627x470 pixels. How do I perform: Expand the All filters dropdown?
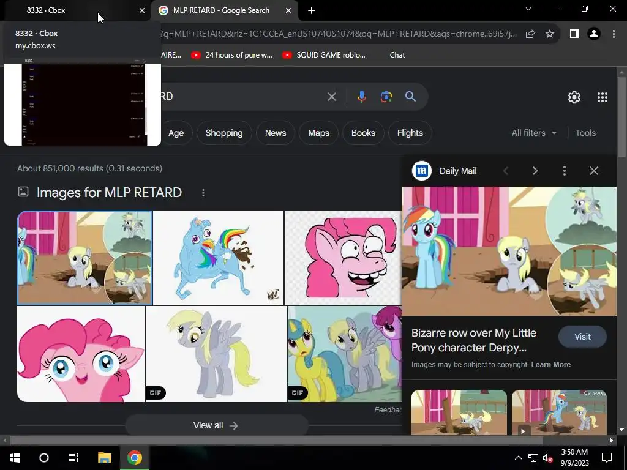pos(534,133)
